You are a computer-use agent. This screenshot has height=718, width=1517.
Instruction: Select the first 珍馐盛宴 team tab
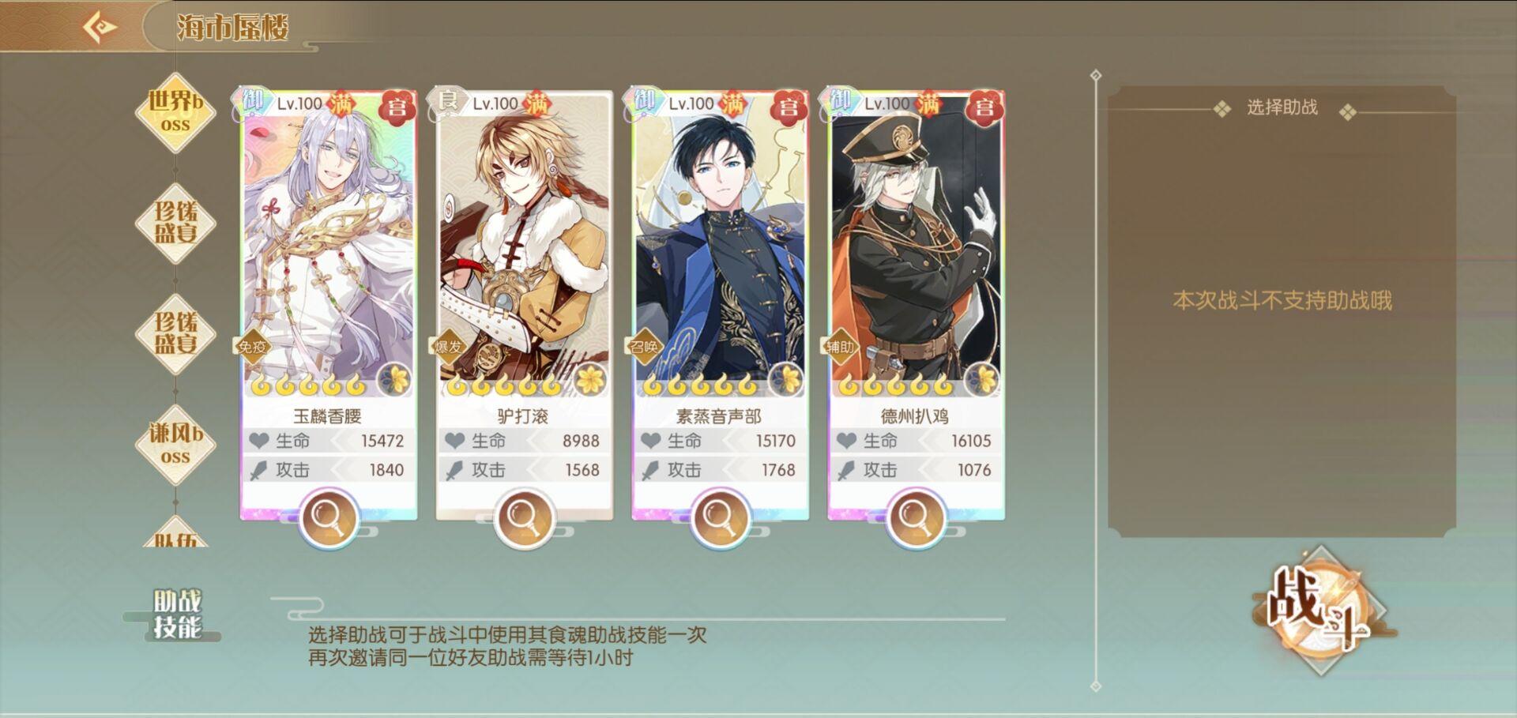[x=175, y=223]
